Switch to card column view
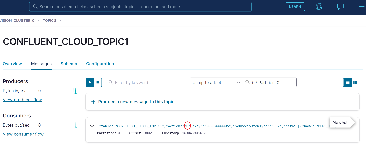The height and width of the screenshot is (147, 366). [x=355, y=82]
